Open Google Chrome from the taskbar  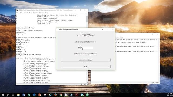61,95
